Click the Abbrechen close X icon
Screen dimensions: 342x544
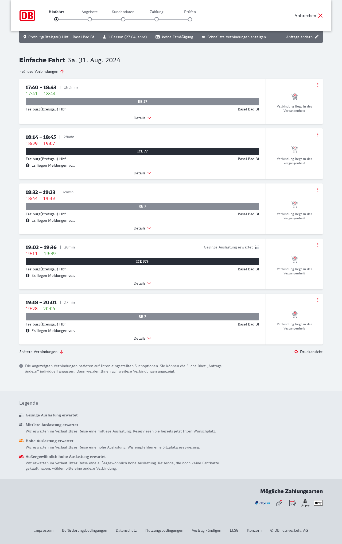tap(320, 16)
